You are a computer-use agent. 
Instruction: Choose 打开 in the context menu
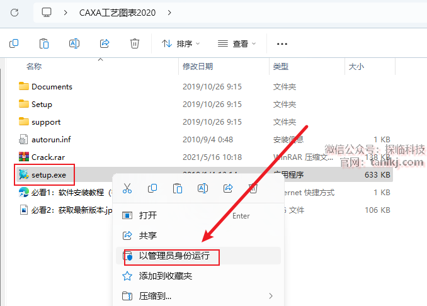point(198,215)
